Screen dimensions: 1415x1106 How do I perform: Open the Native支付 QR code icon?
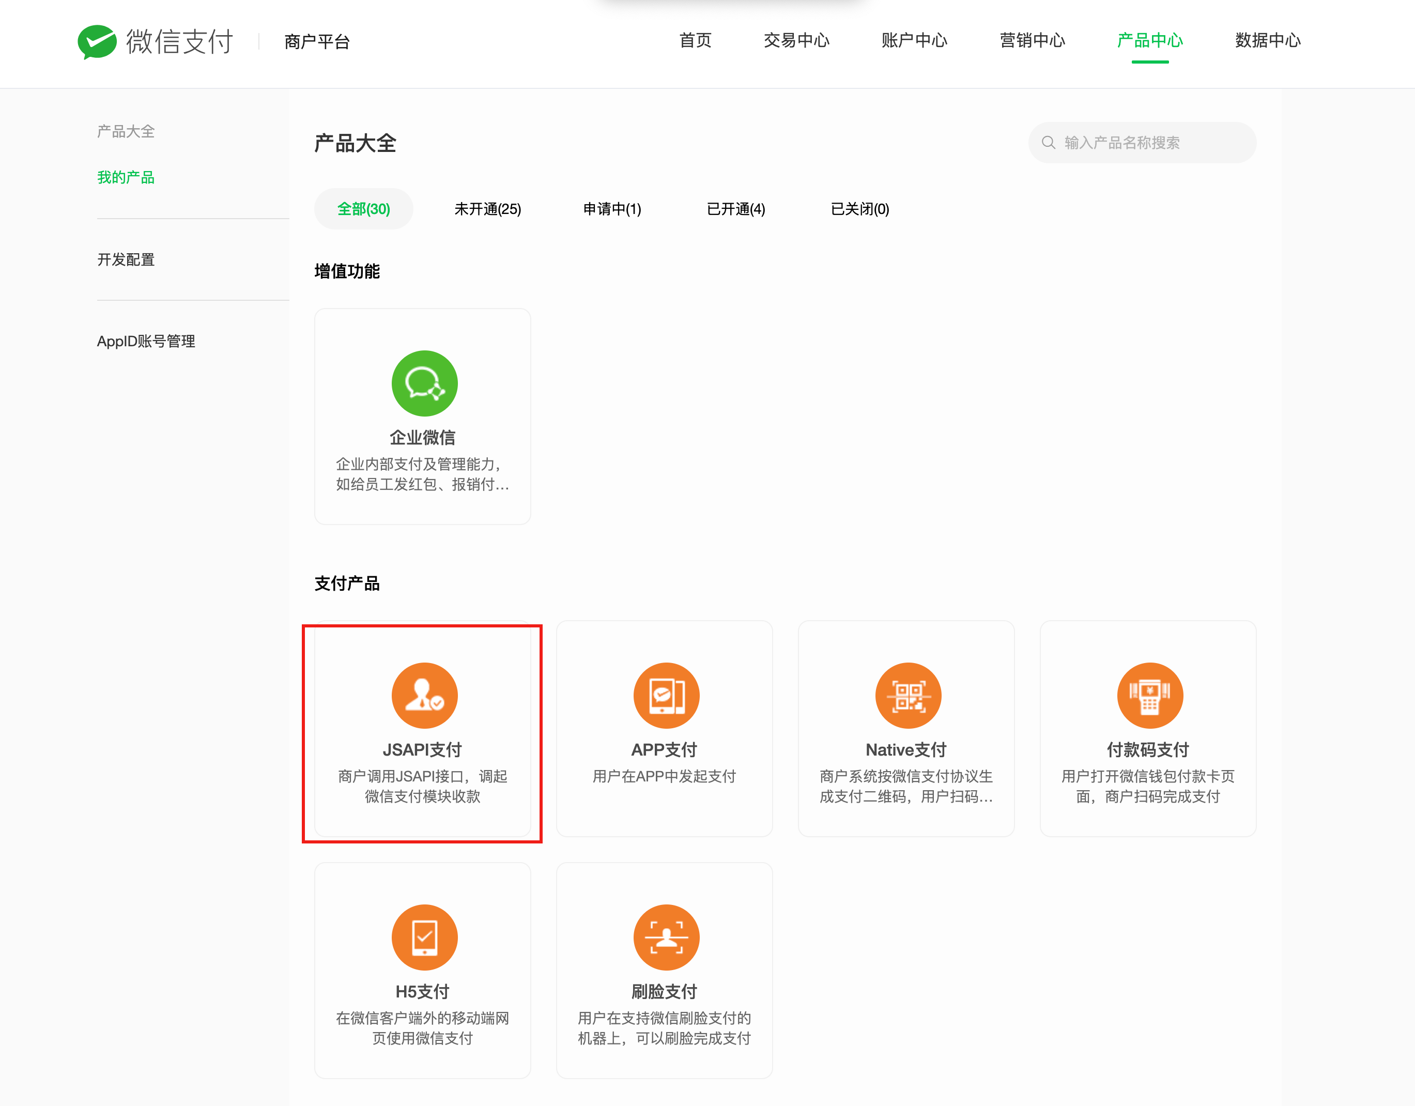tap(907, 695)
